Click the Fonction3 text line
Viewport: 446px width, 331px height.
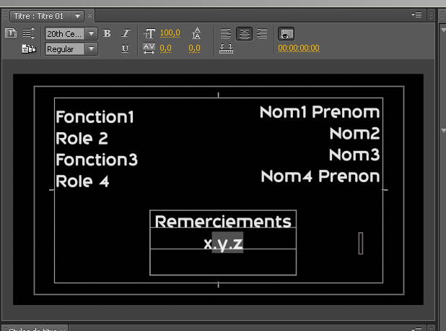click(x=97, y=160)
